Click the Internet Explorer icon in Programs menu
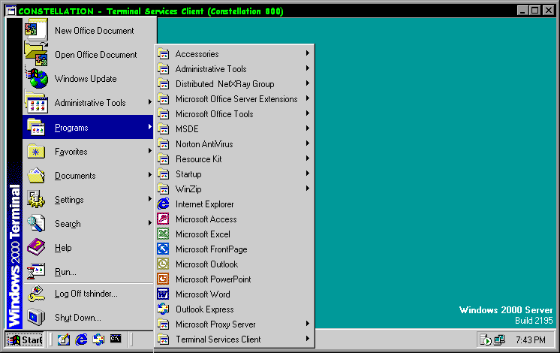 click(163, 204)
